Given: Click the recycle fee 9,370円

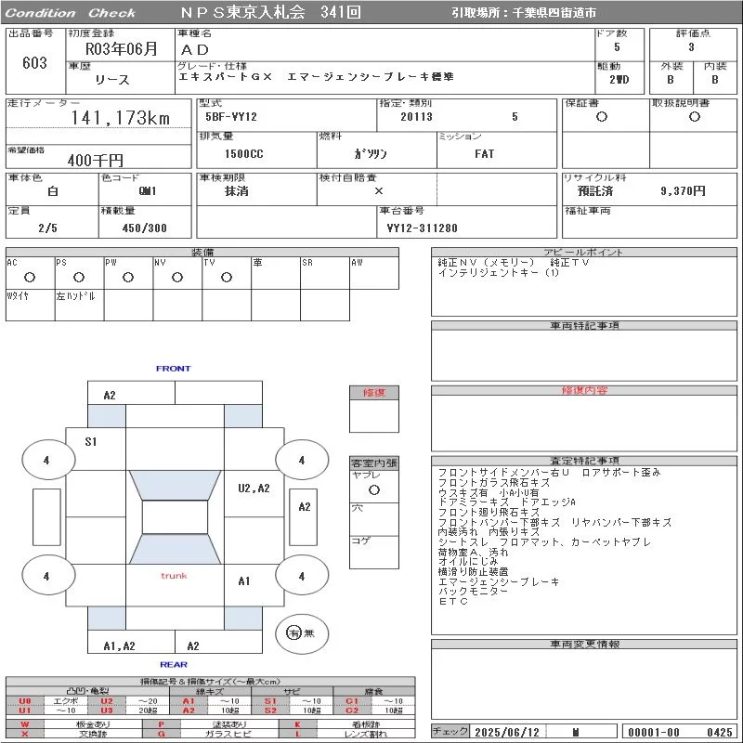Looking at the screenshot, I should coord(683,191).
